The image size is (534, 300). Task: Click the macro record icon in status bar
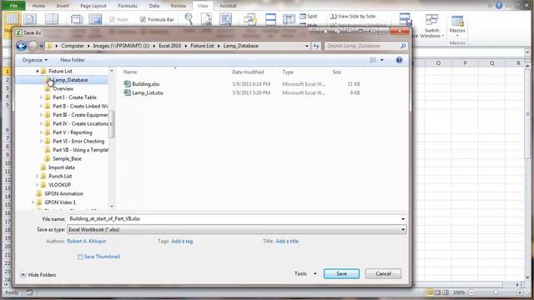tap(29, 292)
